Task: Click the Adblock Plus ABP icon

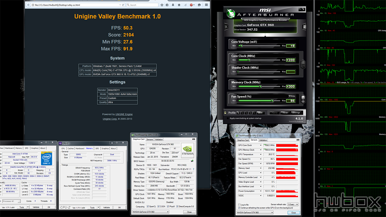Action: pyautogui.click(x=191, y=5)
